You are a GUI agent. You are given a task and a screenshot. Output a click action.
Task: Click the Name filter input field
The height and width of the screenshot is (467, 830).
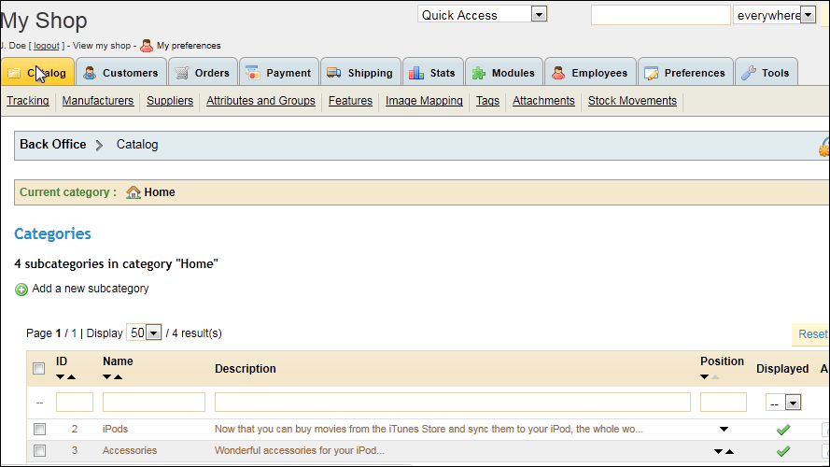tap(153, 403)
